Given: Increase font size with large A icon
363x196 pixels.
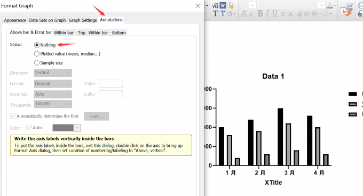Looking at the screenshot, I should (x=244, y=14).
